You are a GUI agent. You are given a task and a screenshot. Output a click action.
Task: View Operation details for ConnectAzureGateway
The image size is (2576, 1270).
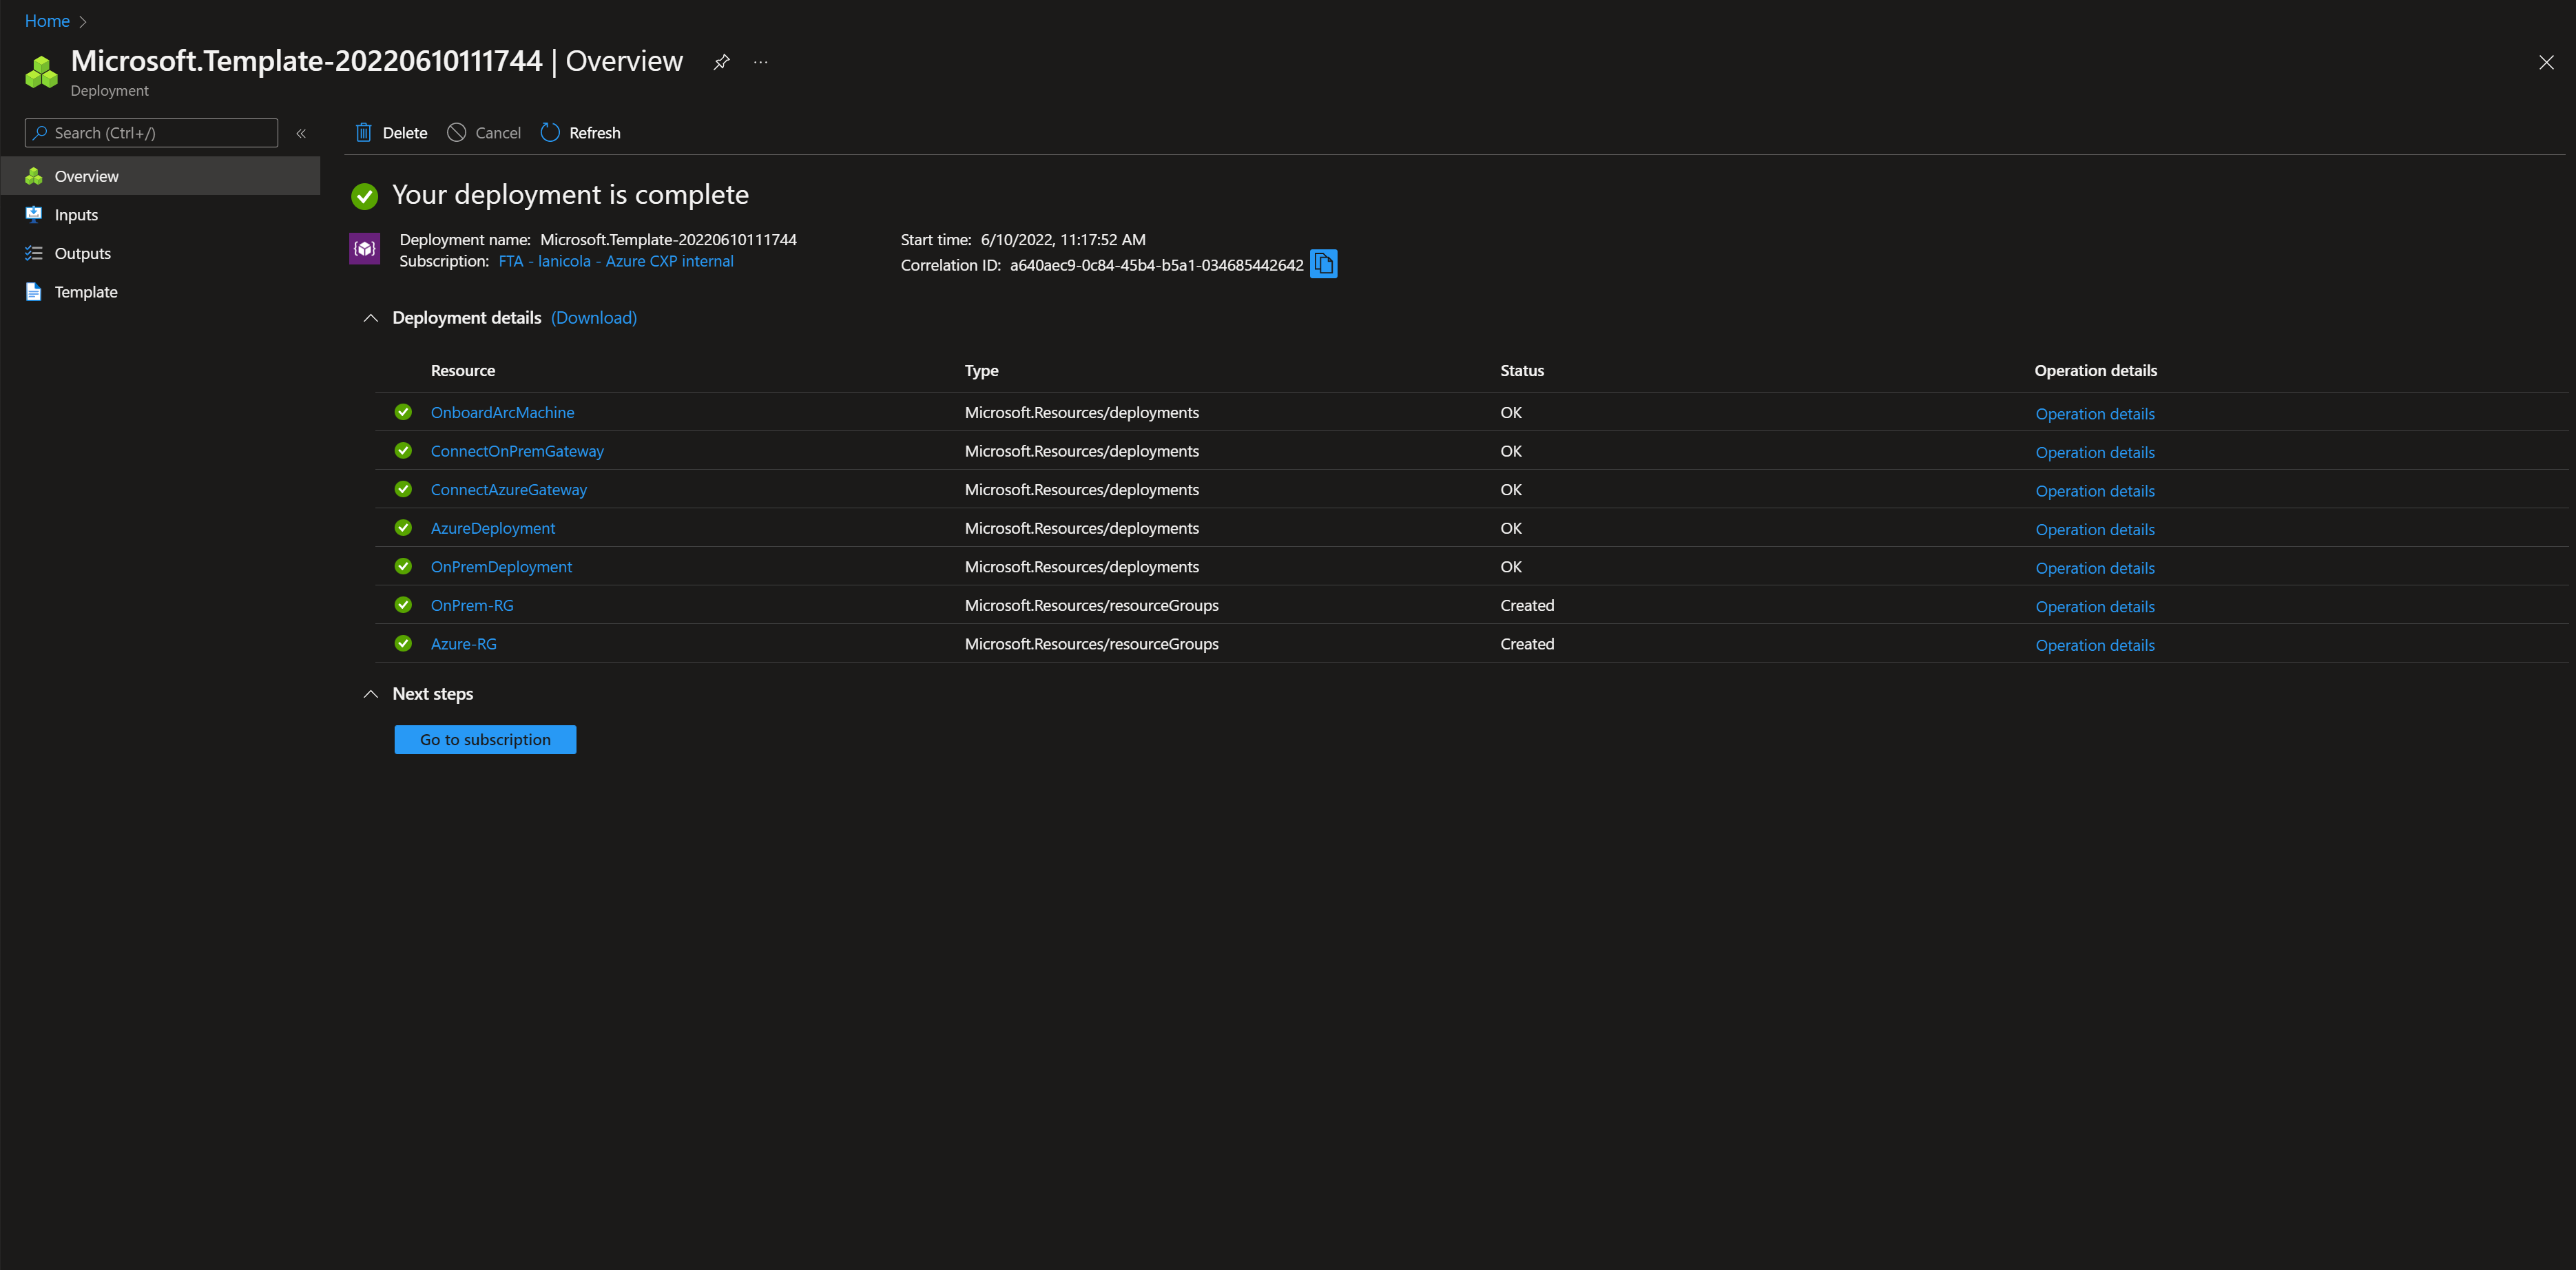[x=2095, y=491]
